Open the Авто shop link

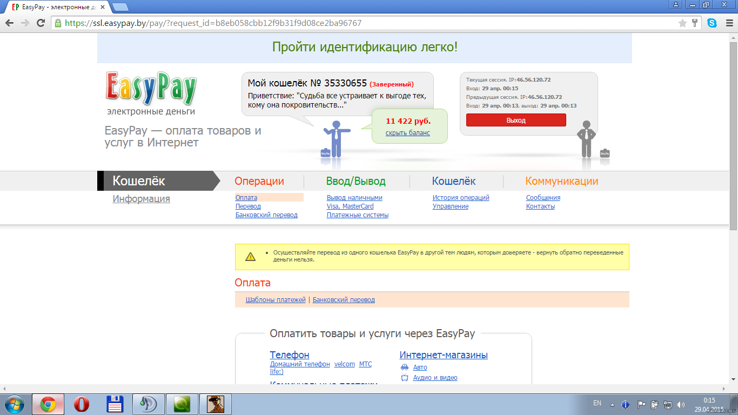[x=420, y=367]
